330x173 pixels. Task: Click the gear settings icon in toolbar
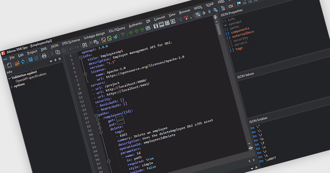click(215, 10)
